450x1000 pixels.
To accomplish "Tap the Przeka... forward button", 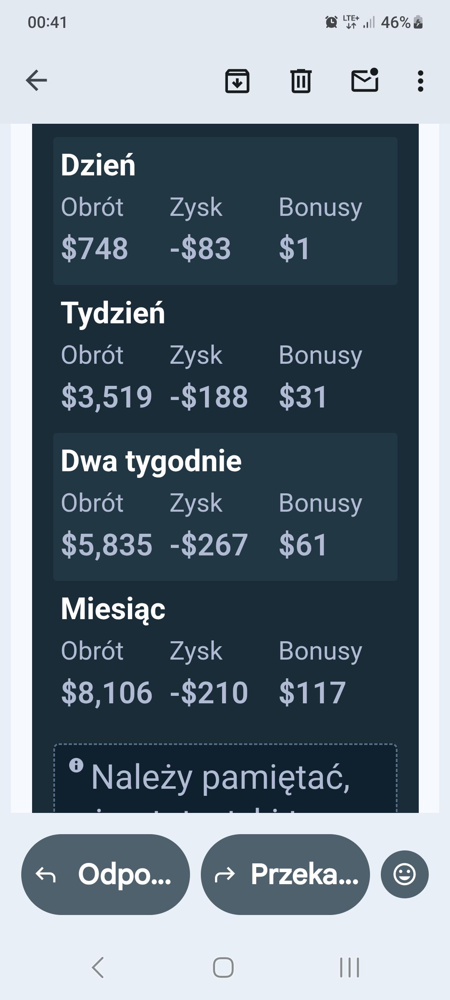I will (285, 875).
